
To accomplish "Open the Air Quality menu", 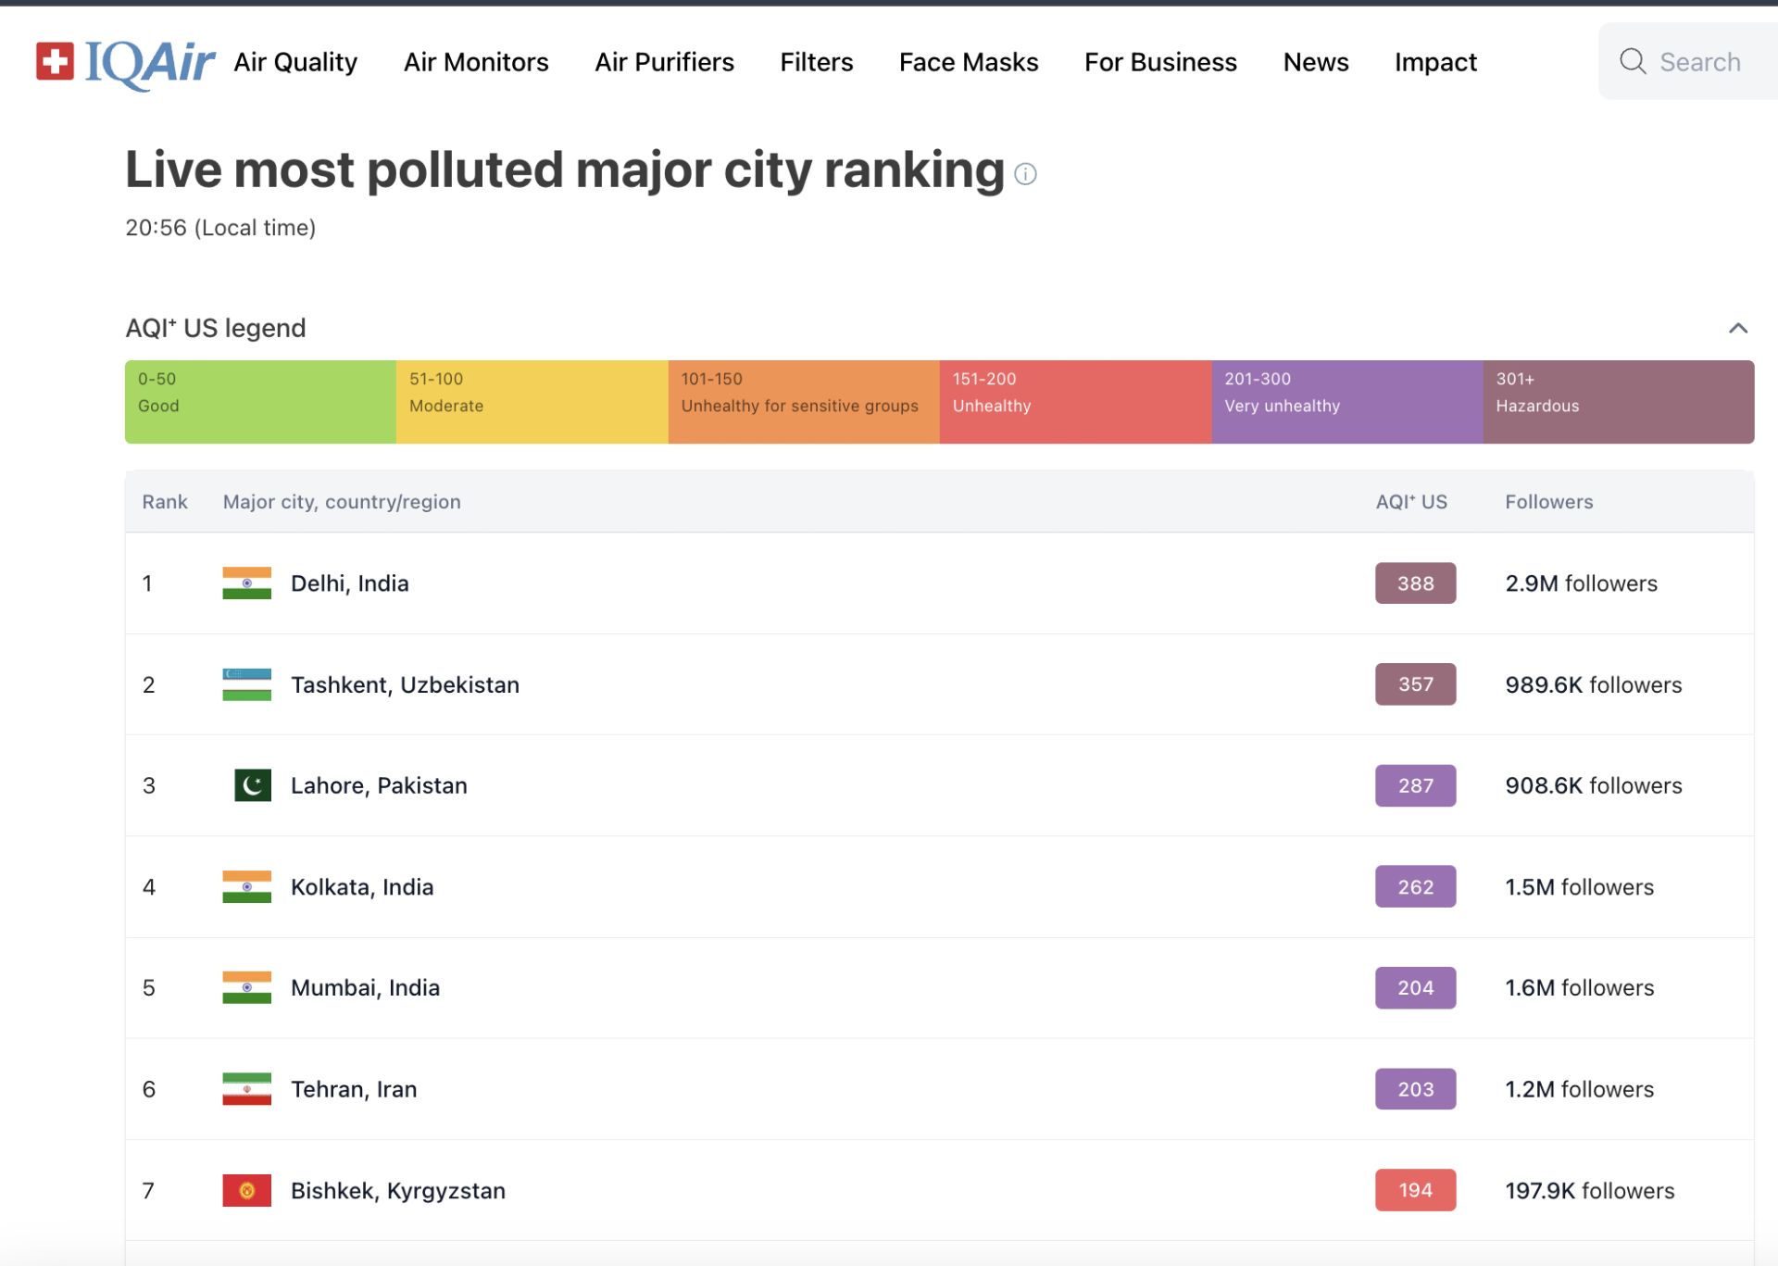I will tap(295, 62).
